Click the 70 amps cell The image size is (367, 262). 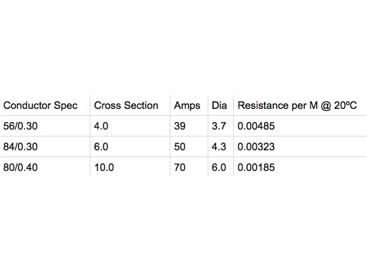(180, 168)
